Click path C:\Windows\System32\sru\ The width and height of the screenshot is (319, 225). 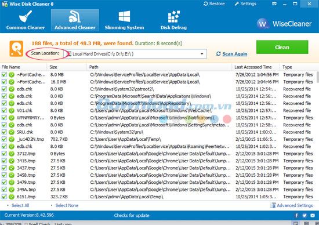point(117,132)
